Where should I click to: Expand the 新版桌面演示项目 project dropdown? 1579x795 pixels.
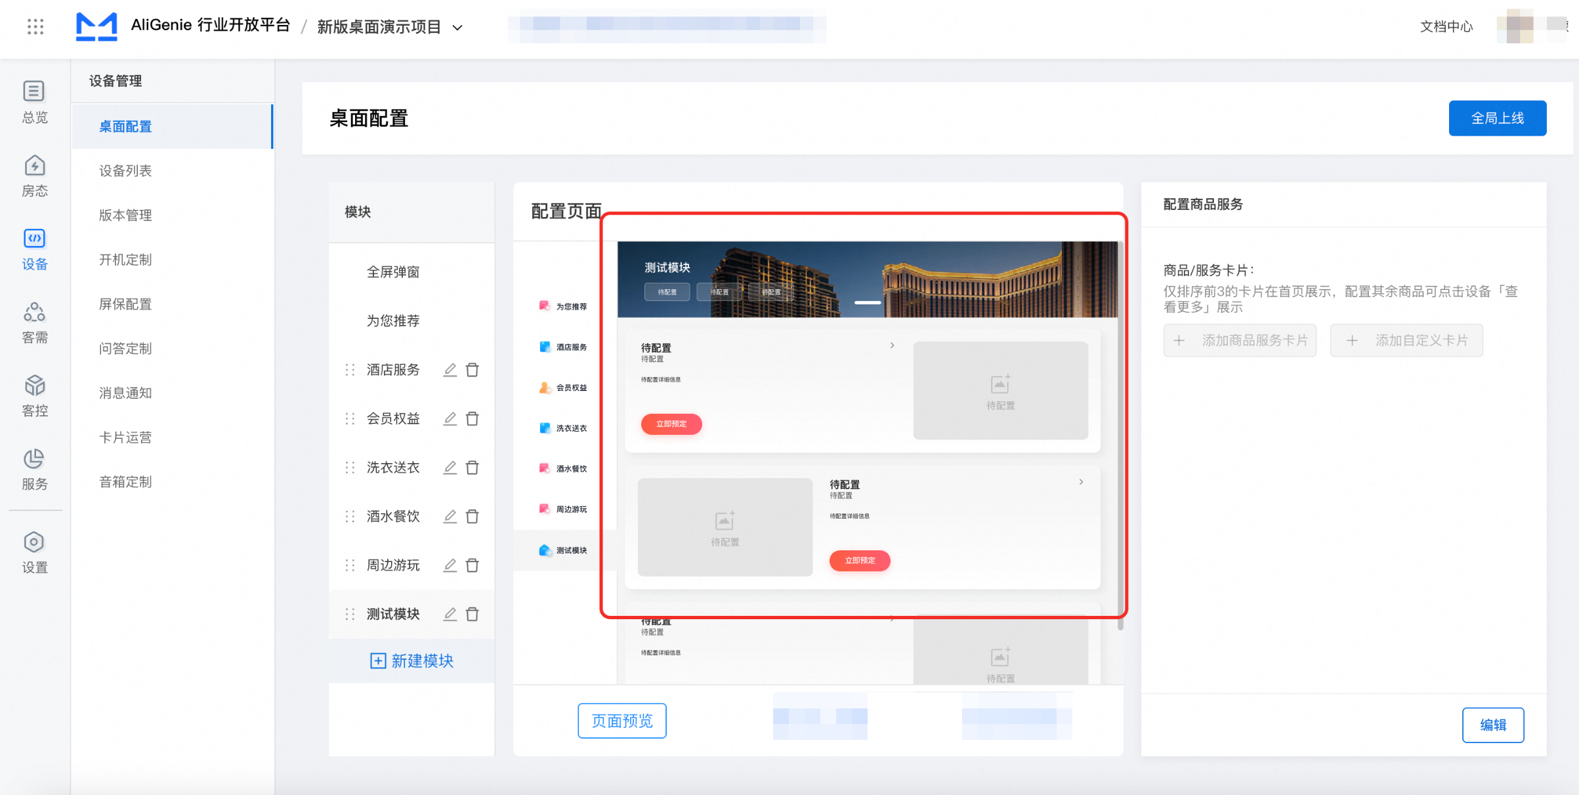click(x=458, y=28)
